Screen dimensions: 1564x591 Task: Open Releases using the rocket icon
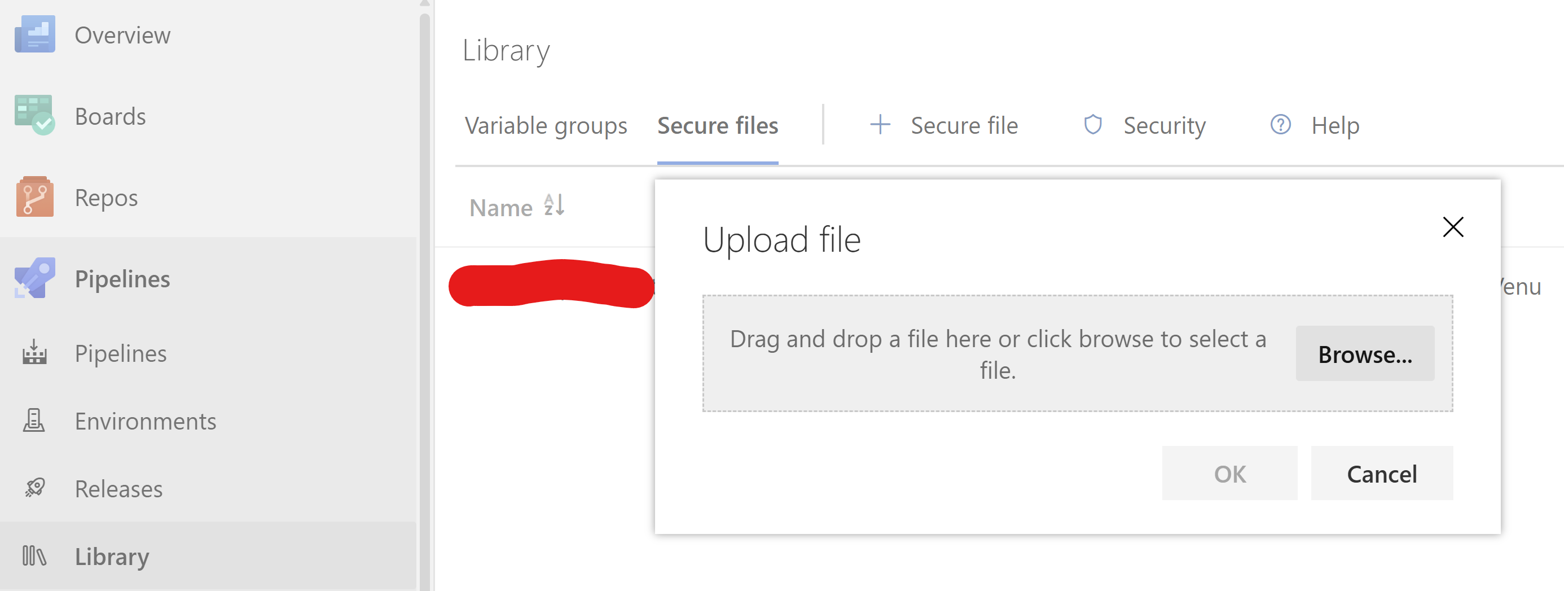click(x=34, y=488)
